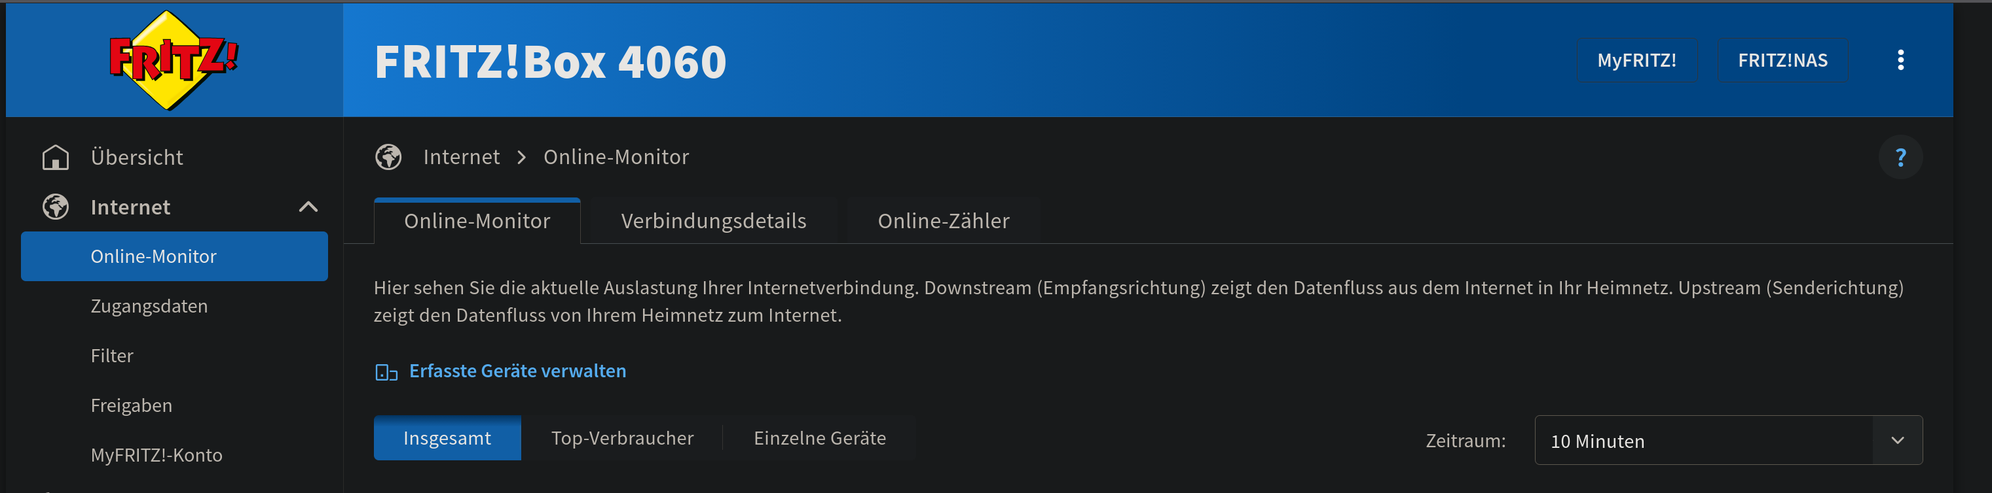
Task: Switch view to Einzelne Geräte
Action: [820, 438]
